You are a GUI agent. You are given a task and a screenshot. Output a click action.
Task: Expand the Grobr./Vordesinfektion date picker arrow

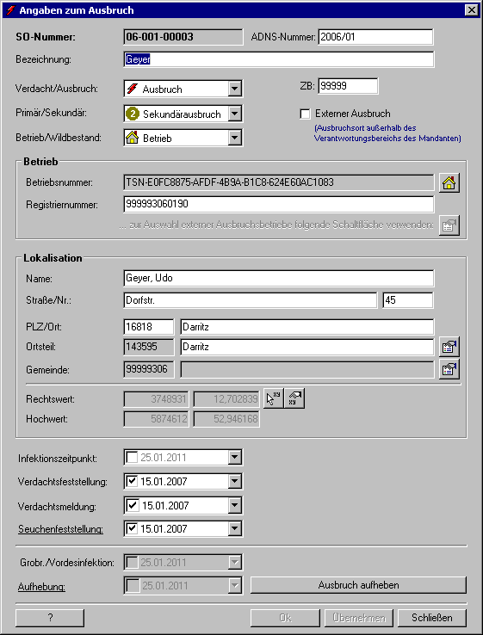[x=234, y=562]
